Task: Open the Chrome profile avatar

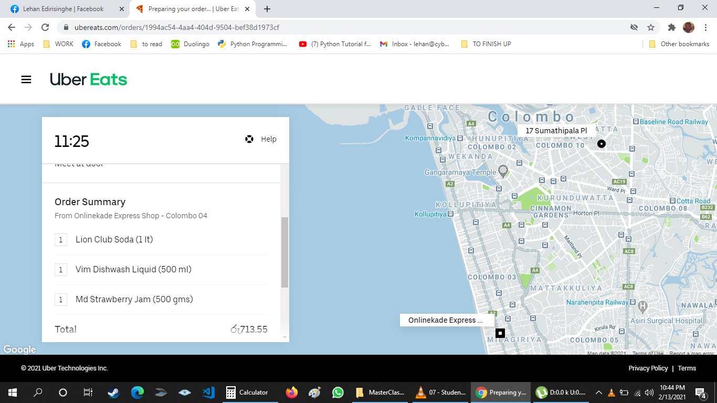Action: (688, 27)
